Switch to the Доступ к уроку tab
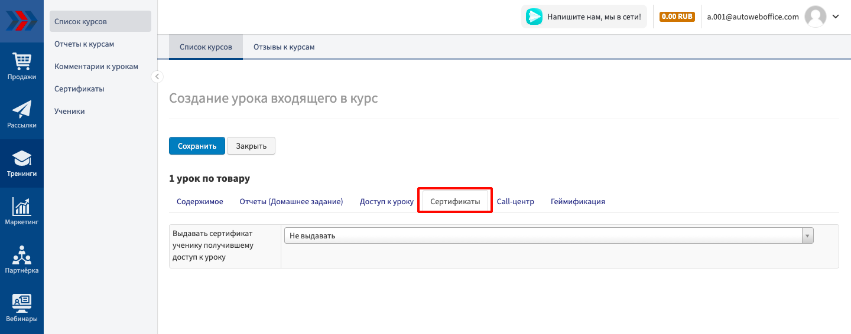Screen dimensions: 851x334 tap(386, 201)
